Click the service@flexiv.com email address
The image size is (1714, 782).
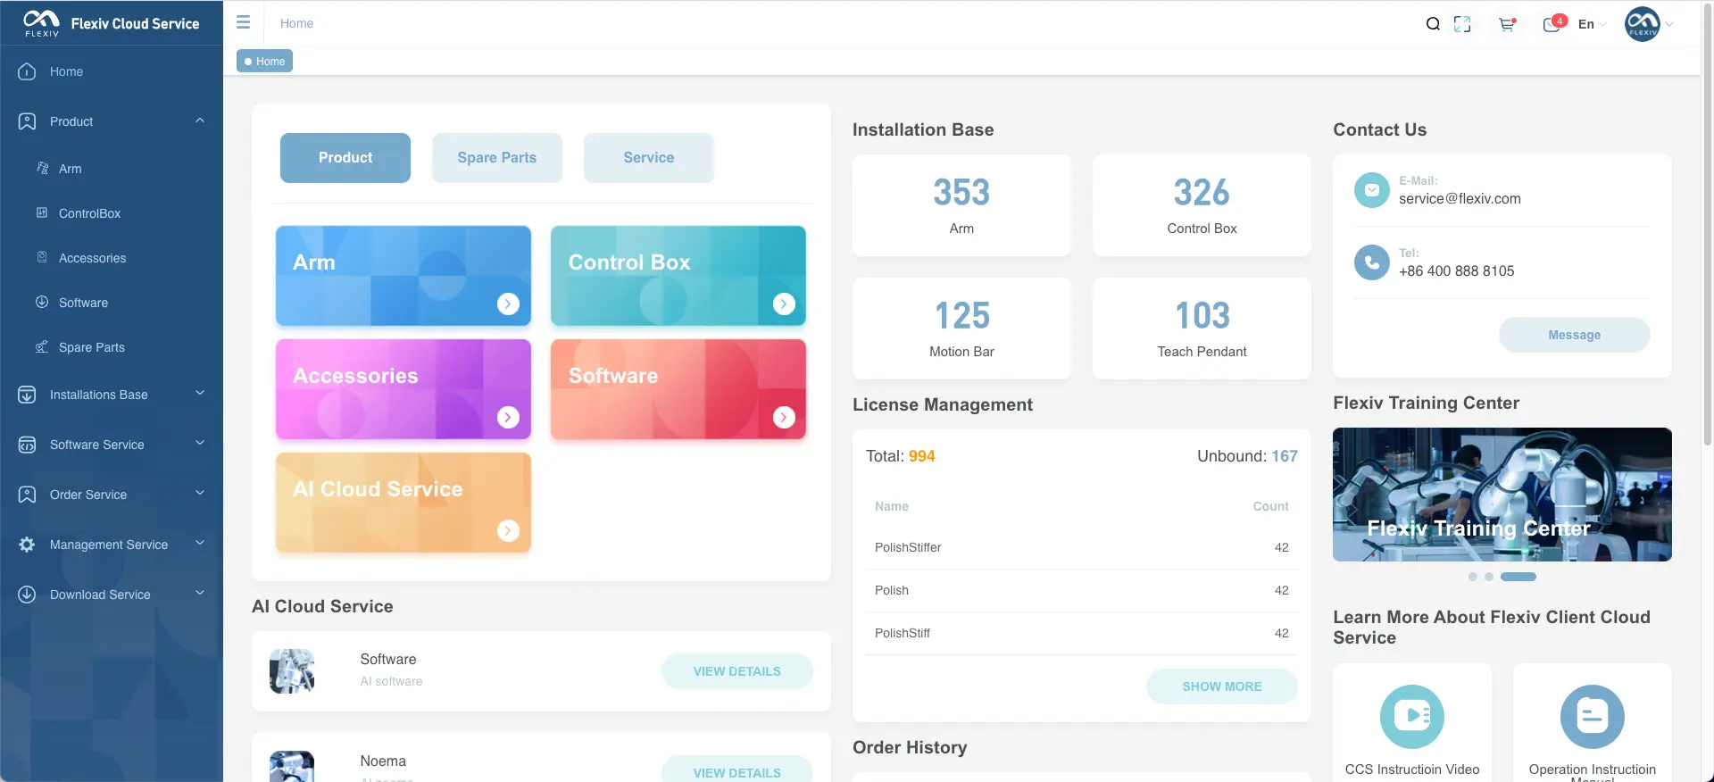[x=1460, y=199]
